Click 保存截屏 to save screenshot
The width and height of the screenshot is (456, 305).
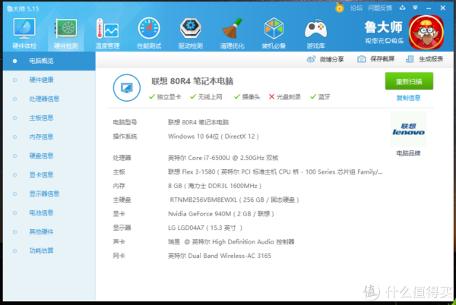click(x=375, y=59)
